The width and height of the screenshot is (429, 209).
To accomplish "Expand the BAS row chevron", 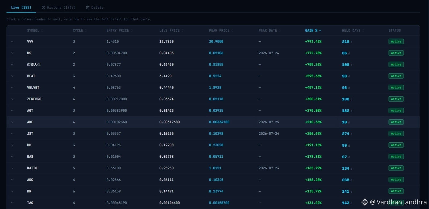I will click(x=12, y=157).
